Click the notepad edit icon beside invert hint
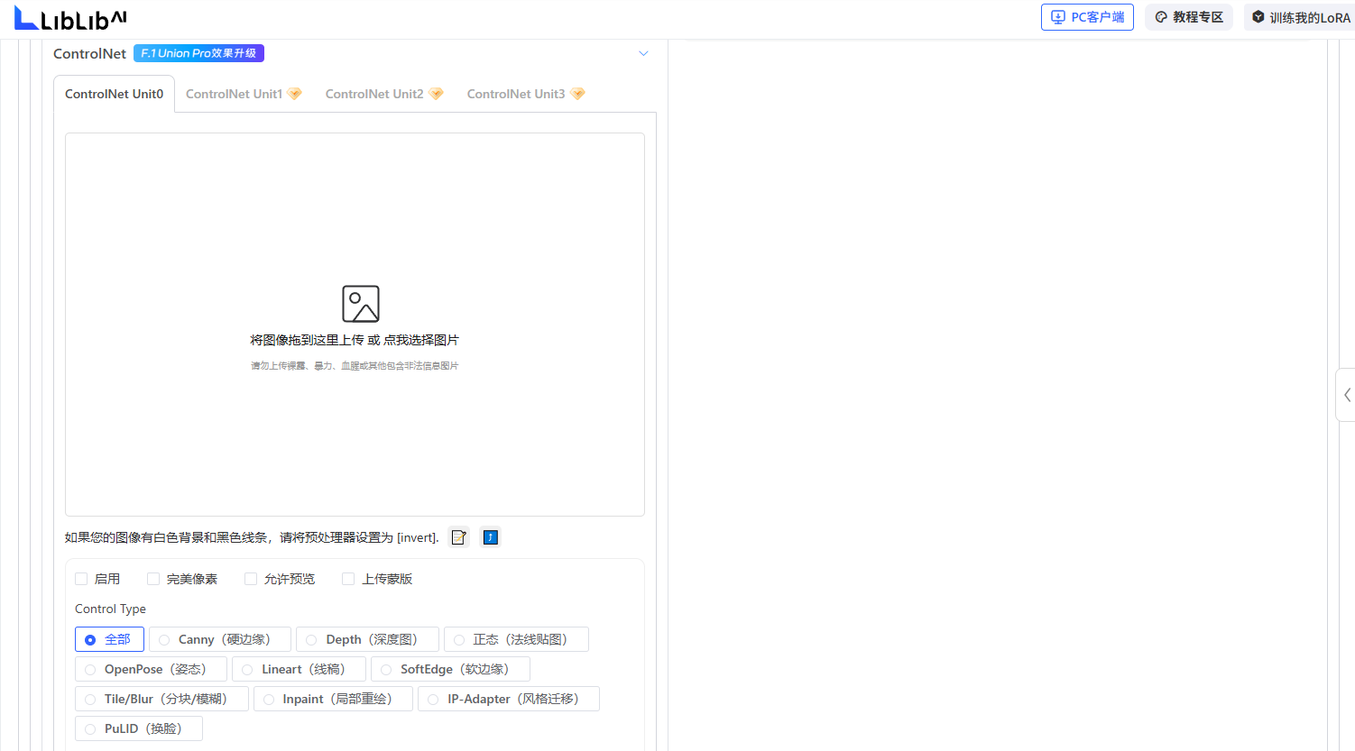The width and height of the screenshot is (1355, 751). click(458, 537)
